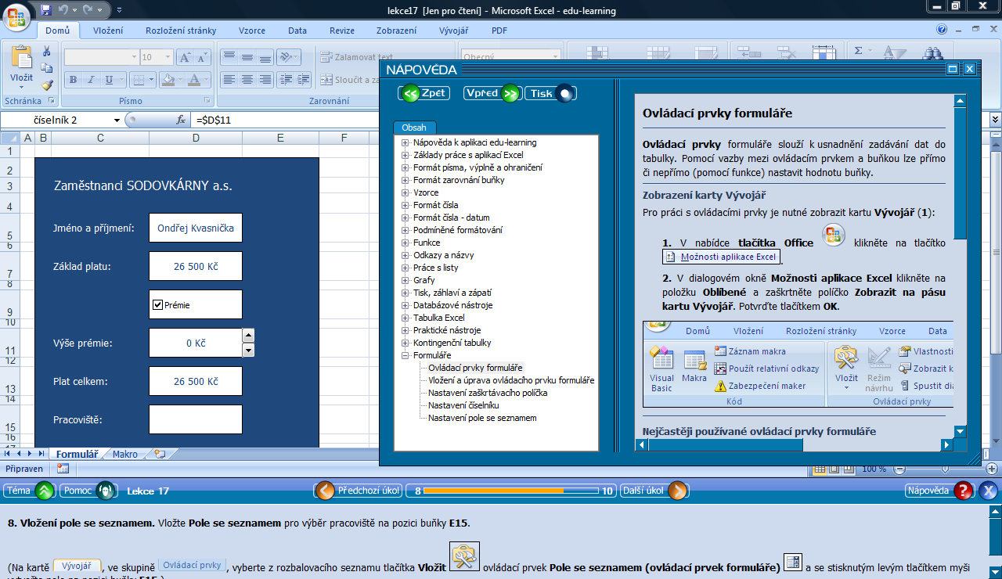
Task: Click the status bar zoom slider
Action: click(946, 469)
